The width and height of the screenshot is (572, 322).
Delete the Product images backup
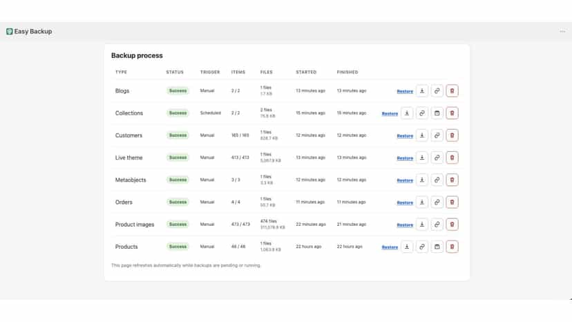pyautogui.click(x=452, y=225)
